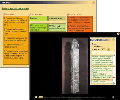
Task: Select the все уроки radio option
Action: [x=93, y=46]
